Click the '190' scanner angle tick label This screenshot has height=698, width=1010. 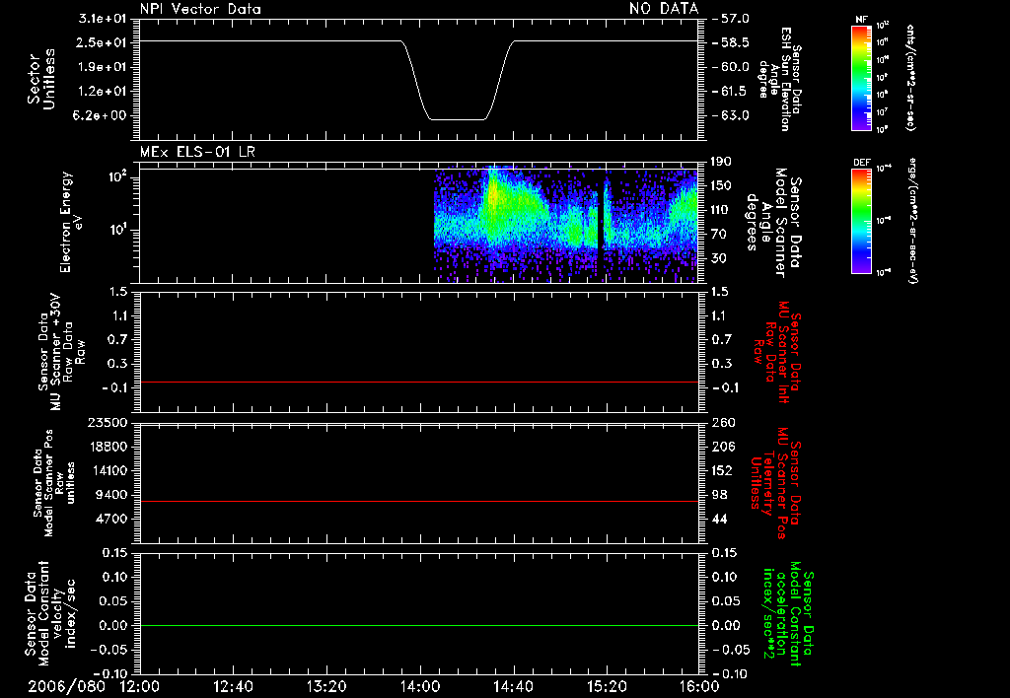721,162
